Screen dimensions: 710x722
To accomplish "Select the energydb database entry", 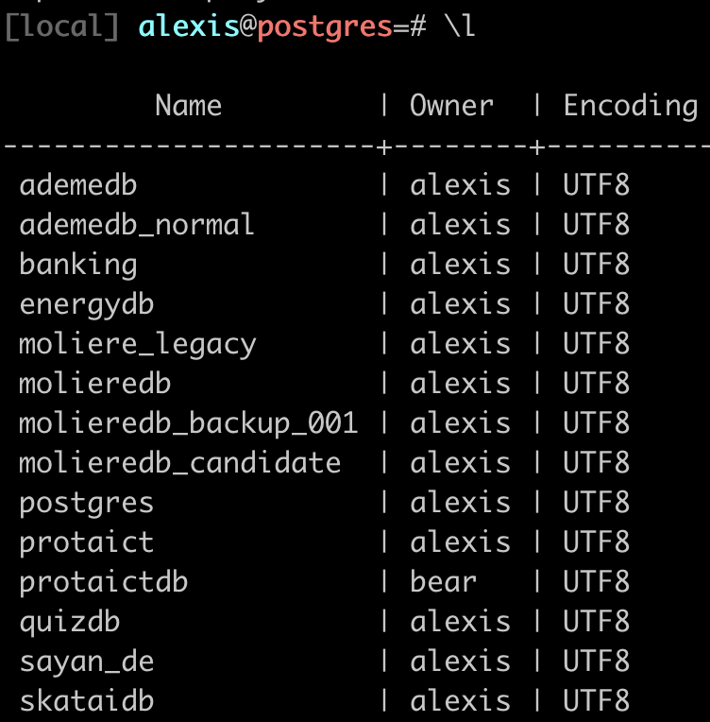I will [86, 304].
